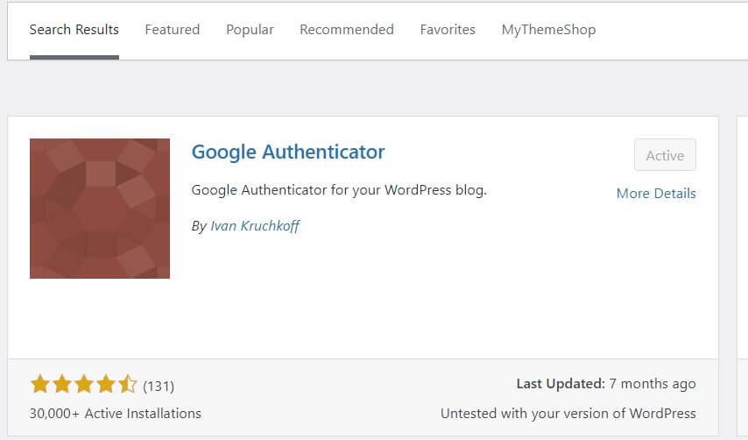Open the Google Authenticator title link
Image resolution: width=748 pixels, height=440 pixels.
tap(288, 153)
